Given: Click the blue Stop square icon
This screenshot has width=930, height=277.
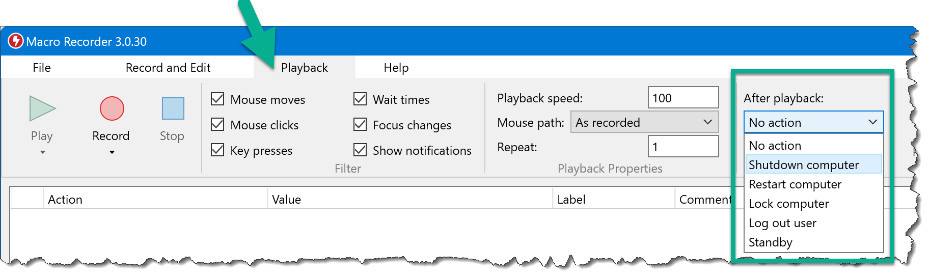Looking at the screenshot, I should point(173,108).
